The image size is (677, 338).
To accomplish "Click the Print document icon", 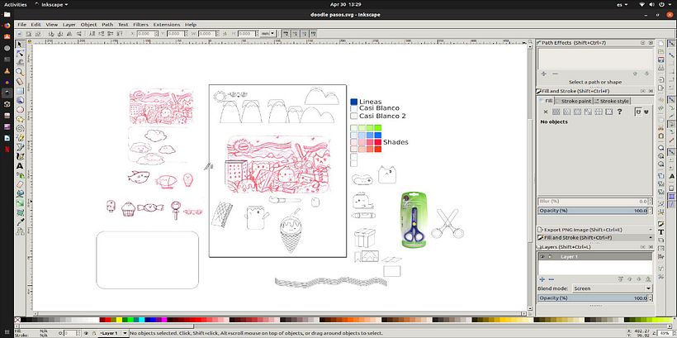I will [x=660, y=69].
